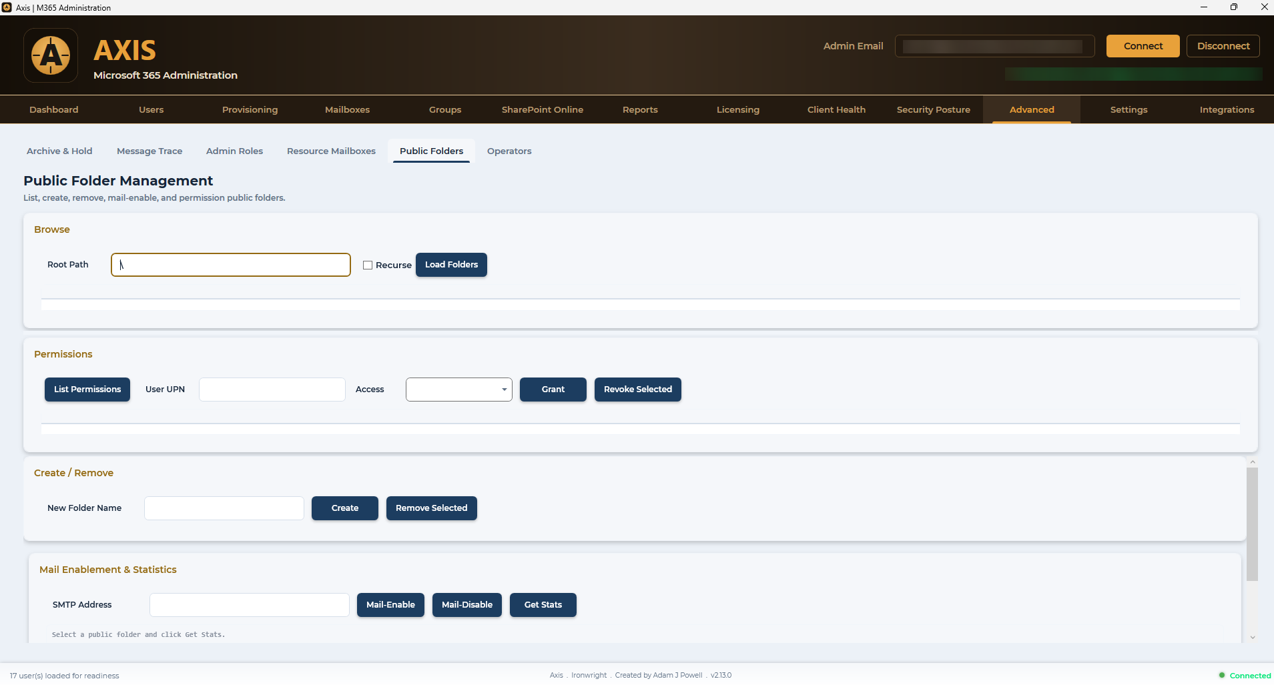Click the green Connected status indicator
The height and width of the screenshot is (685, 1274).
pos(1245,675)
